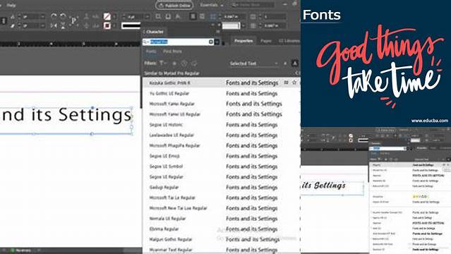
Task: Switch to the Find More tab
Action: [172, 52]
